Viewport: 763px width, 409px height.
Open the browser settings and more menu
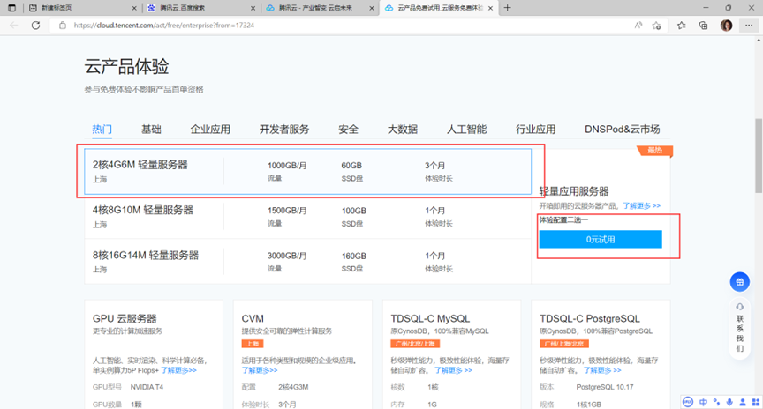[x=748, y=26]
